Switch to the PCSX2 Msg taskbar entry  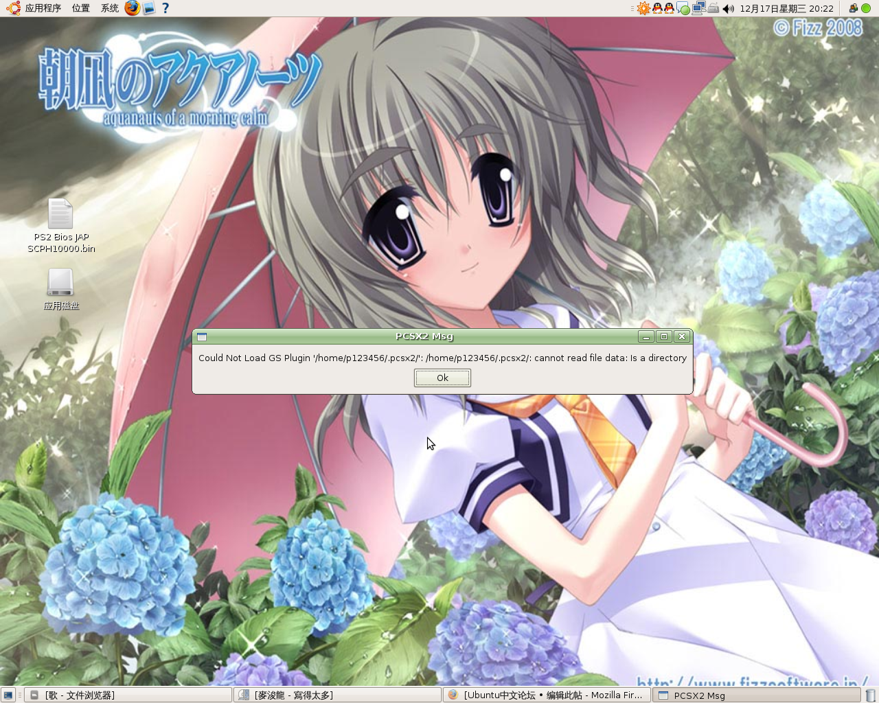coord(756,695)
